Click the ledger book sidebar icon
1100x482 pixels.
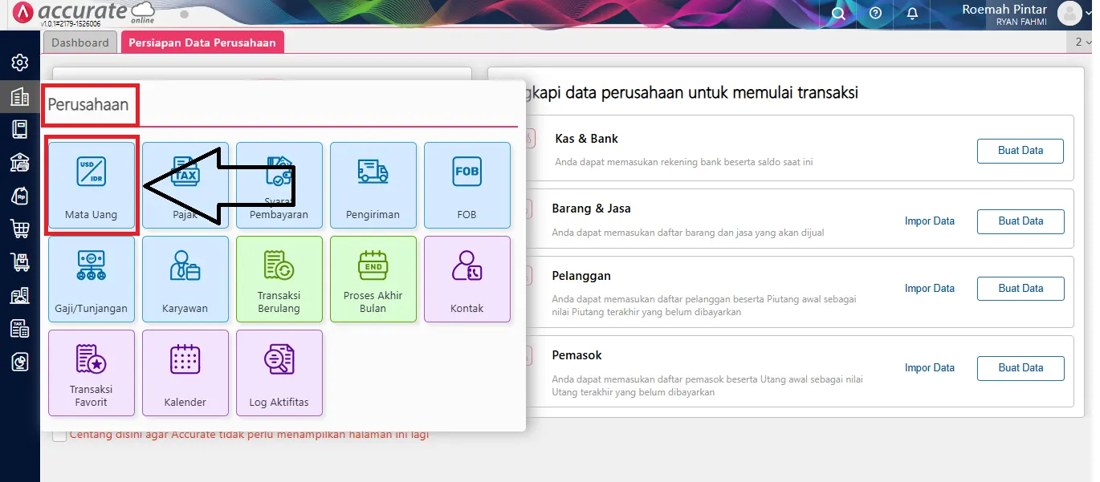click(19, 129)
